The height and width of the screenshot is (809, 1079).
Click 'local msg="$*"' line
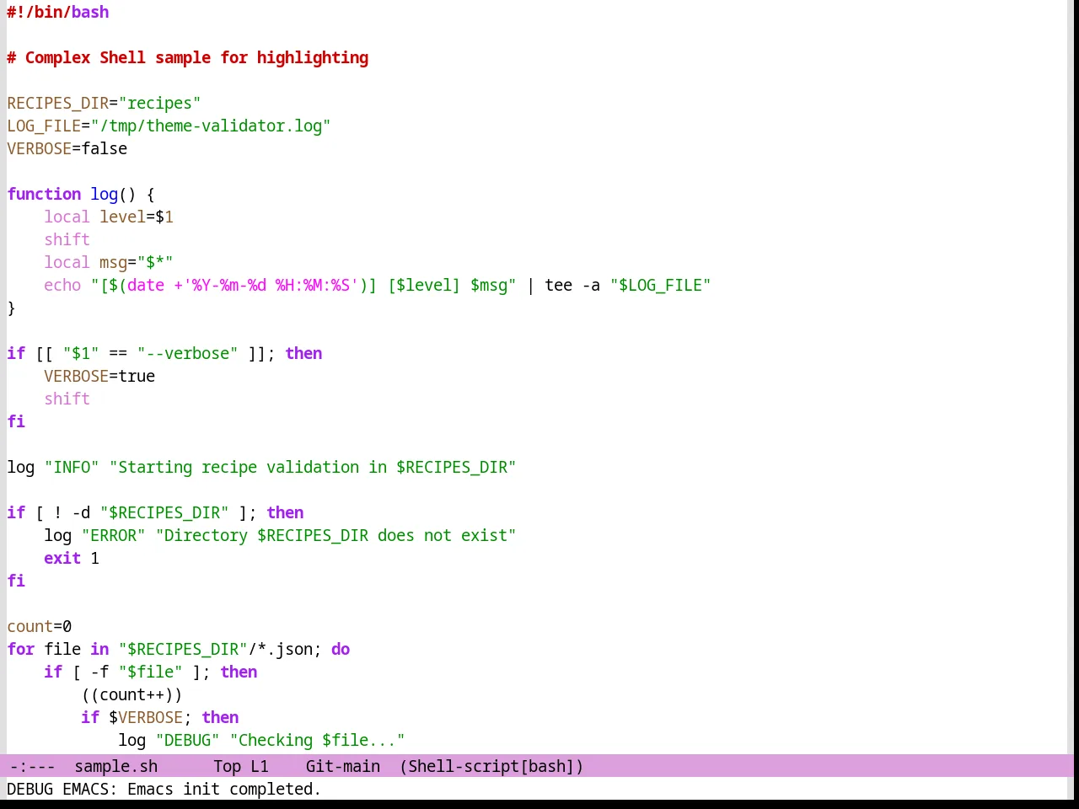109,263
